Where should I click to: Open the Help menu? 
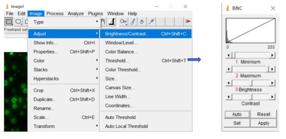(133, 14)
